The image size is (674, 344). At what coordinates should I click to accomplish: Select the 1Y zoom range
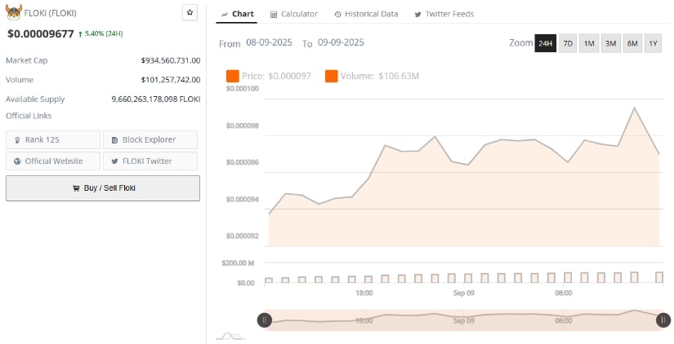pyautogui.click(x=654, y=43)
